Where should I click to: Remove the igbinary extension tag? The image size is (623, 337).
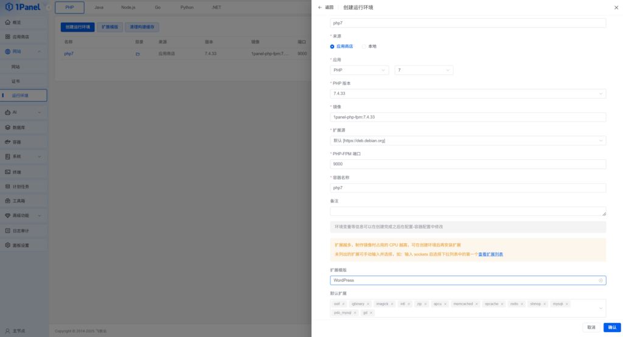click(368, 304)
